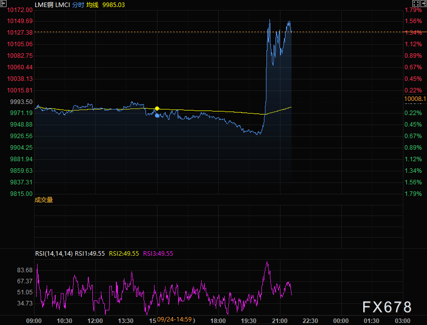Click the yellow RSI2:49.55 legend label

point(124,254)
